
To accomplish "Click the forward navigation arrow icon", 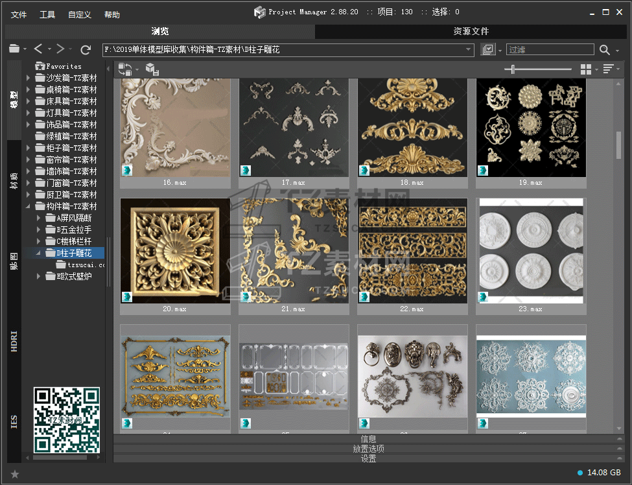I will pos(60,49).
